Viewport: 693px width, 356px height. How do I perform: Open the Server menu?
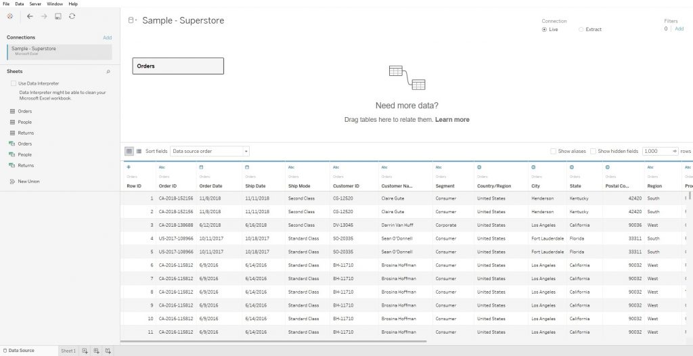coord(35,3)
